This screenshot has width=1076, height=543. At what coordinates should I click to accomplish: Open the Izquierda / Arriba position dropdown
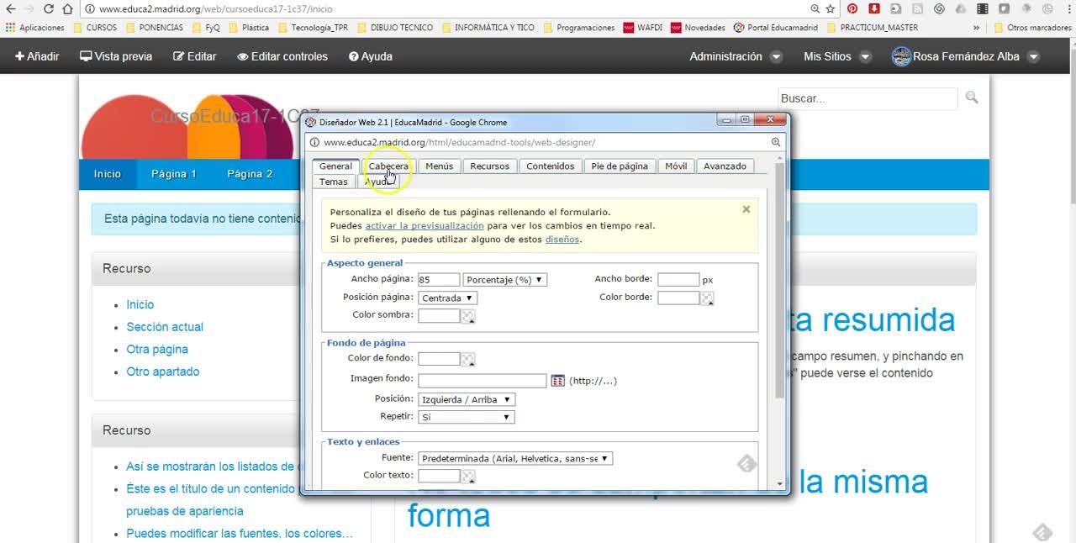pyautogui.click(x=467, y=399)
